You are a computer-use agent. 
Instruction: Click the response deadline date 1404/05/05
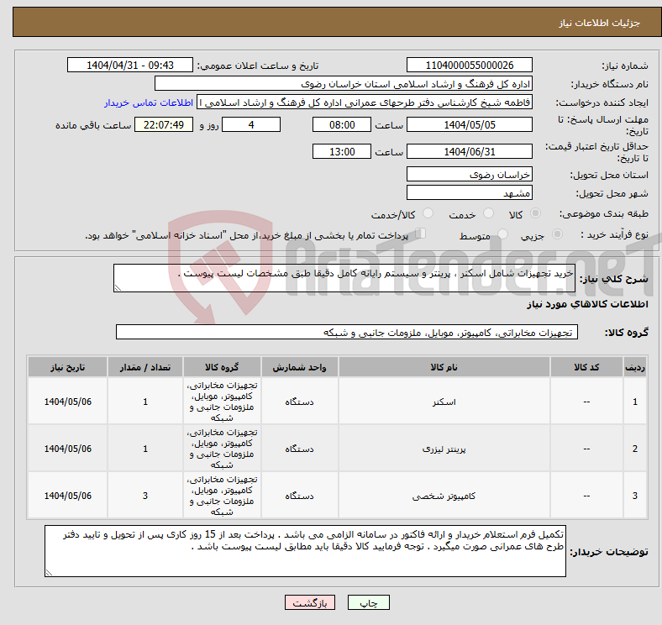[469, 124]
